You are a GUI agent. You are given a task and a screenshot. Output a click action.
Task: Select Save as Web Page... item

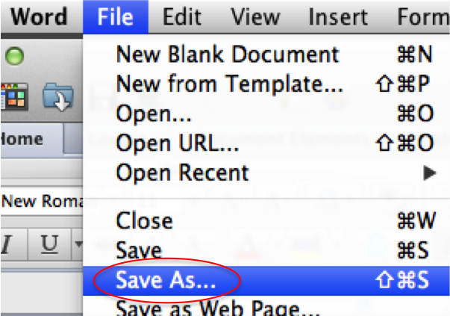click(266, 307)
